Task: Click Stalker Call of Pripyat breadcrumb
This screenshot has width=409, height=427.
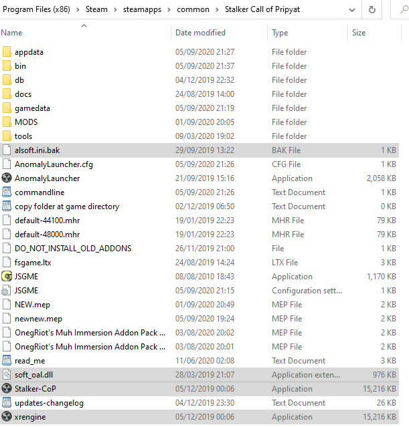Action: point(262,9)
